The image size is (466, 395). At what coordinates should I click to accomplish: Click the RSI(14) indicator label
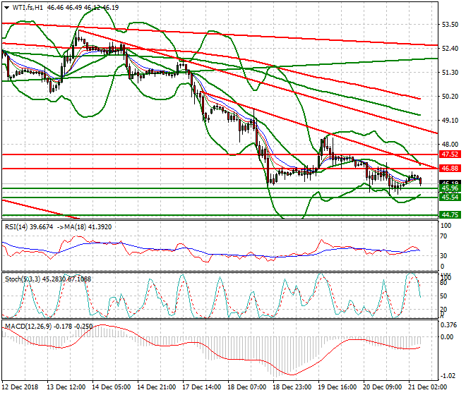pyautogui.click(x=16, y=227)
